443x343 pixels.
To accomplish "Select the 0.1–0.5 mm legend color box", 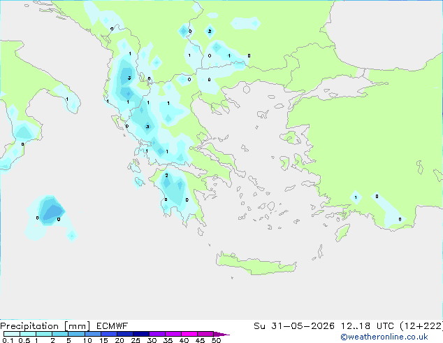I will (x=12, y=334).
